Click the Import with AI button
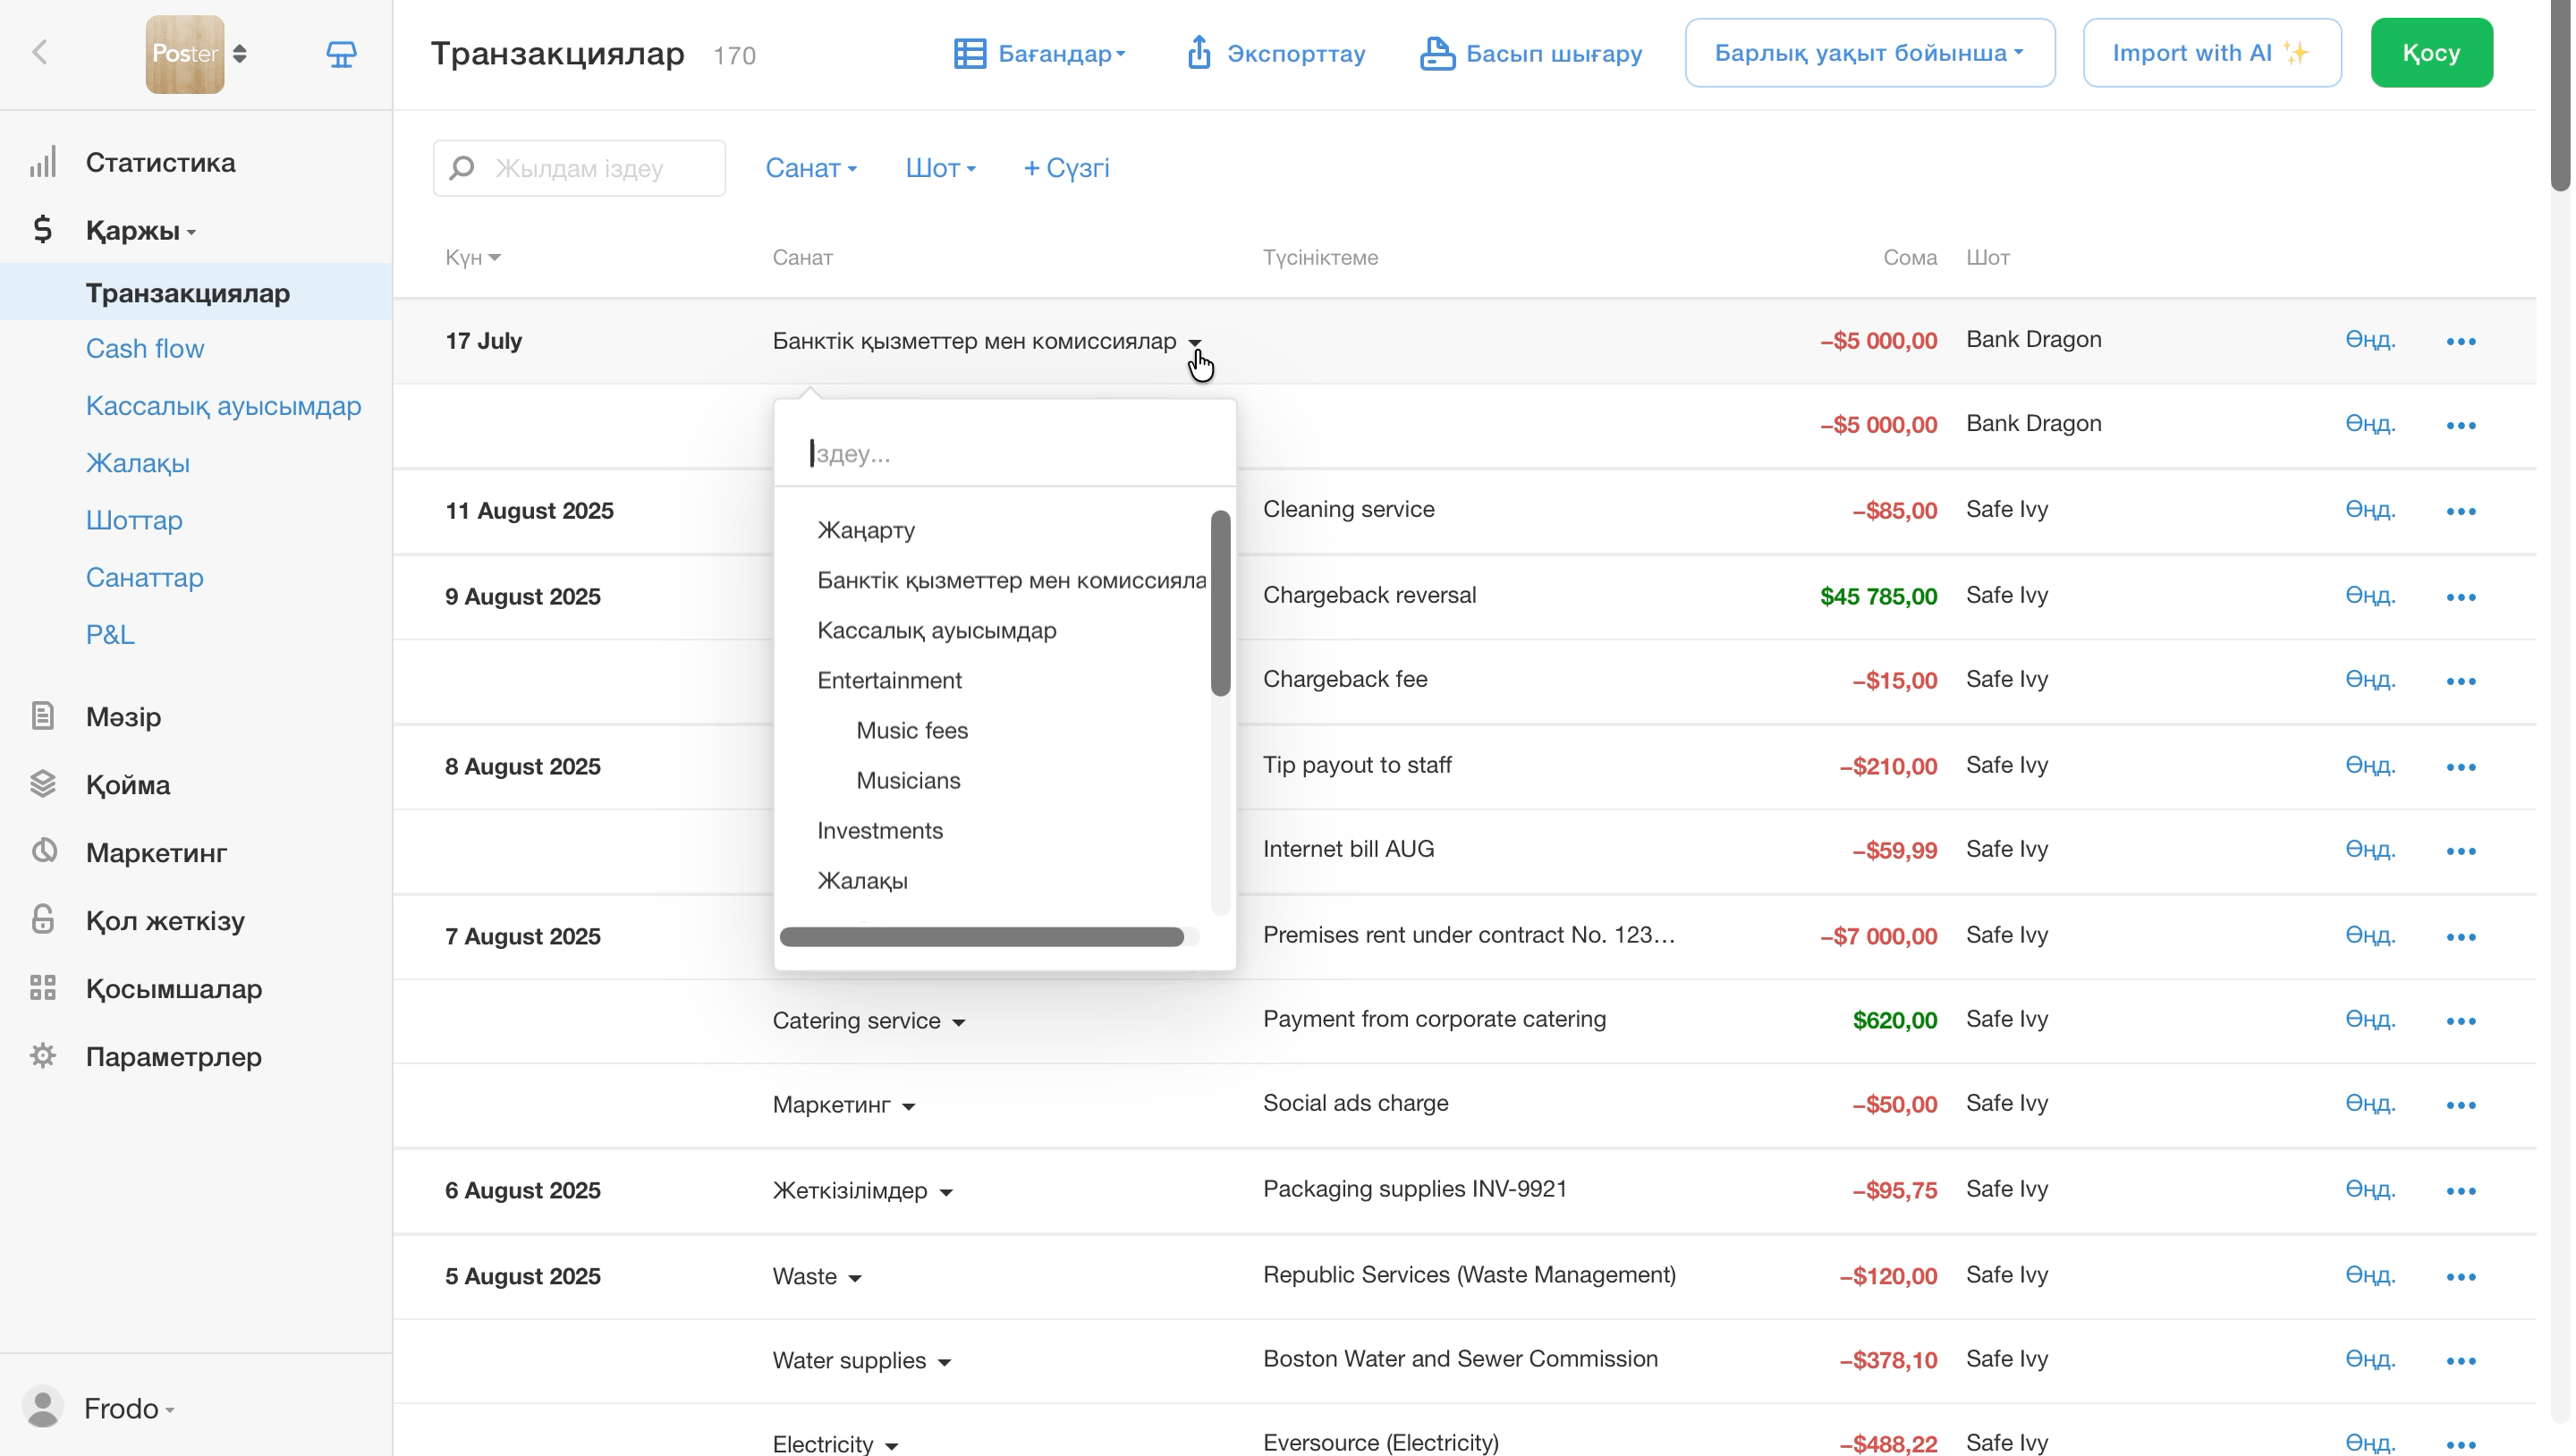 (2211, 53)
